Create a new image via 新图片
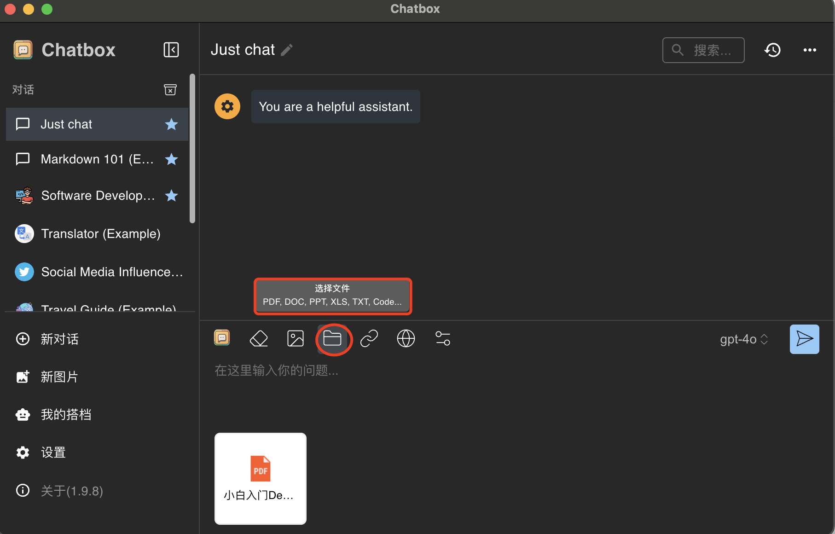The height and width of the screenshot is (534, 835). coord(97,377)
